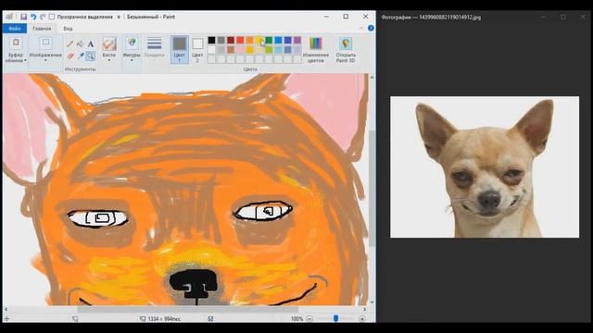593x333 pixels.
Task: Select the Fill with color bucket tool
Action: coord(81,44)
